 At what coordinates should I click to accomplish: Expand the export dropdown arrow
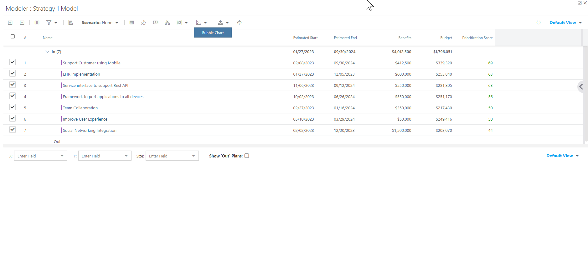pos(227,22)
